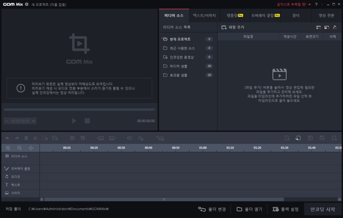Open the help question mark icon
Screen dimensions: 343x218
pyautogui.click(x=316, y=4)
